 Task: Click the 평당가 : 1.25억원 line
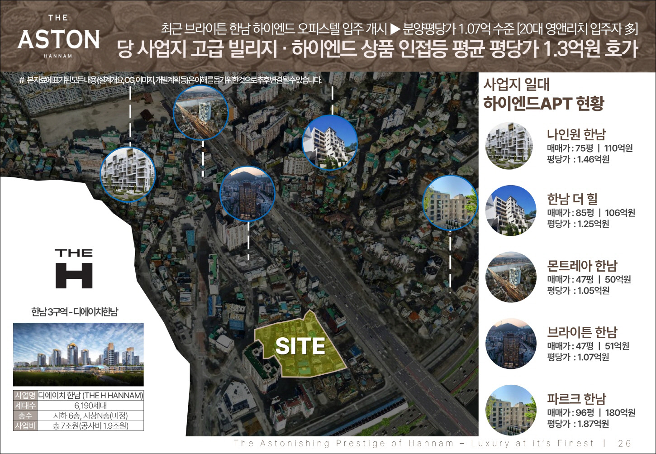point(578,224)
